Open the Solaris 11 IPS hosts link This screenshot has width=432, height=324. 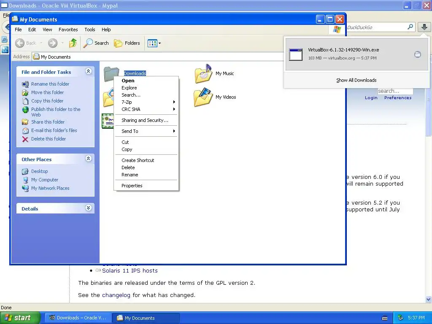pos(130,270)
